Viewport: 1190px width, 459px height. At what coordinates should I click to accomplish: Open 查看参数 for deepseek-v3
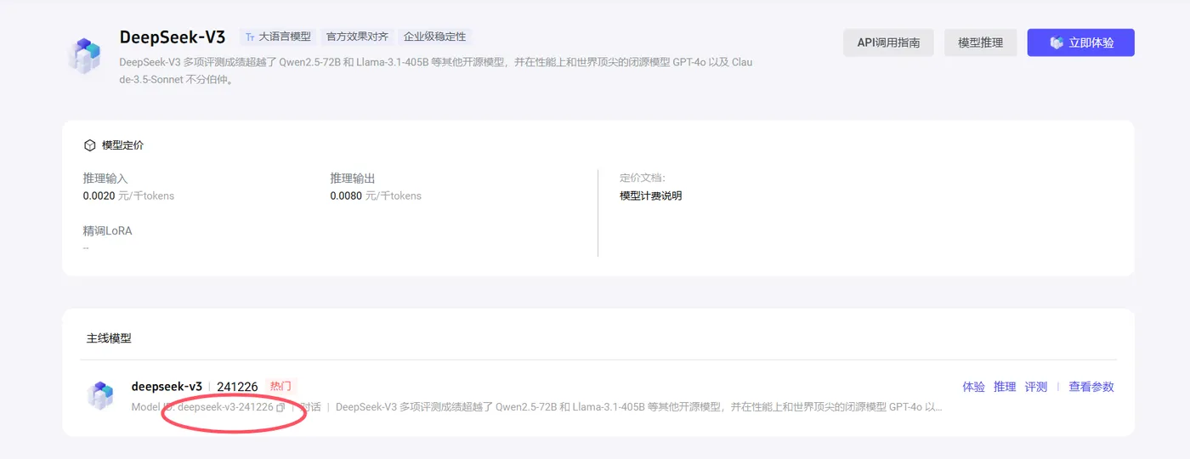(x=1091, y=387)
